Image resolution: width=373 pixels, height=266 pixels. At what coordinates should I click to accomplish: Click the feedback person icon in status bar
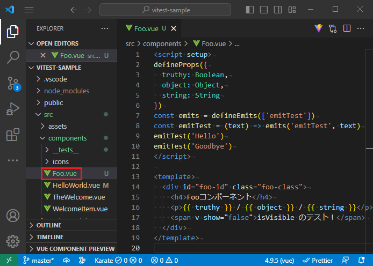(345, 260)
